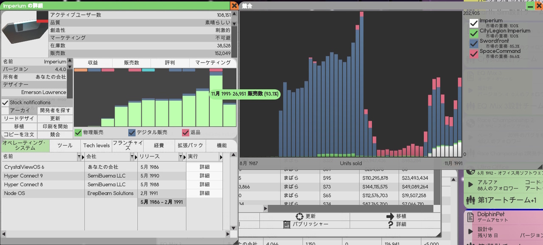Image resolution: width=543 pixels, height=245 pixels.
Task: Click the 更新 refresh arrows icon in the background window
Action: (x=300, y=216)
